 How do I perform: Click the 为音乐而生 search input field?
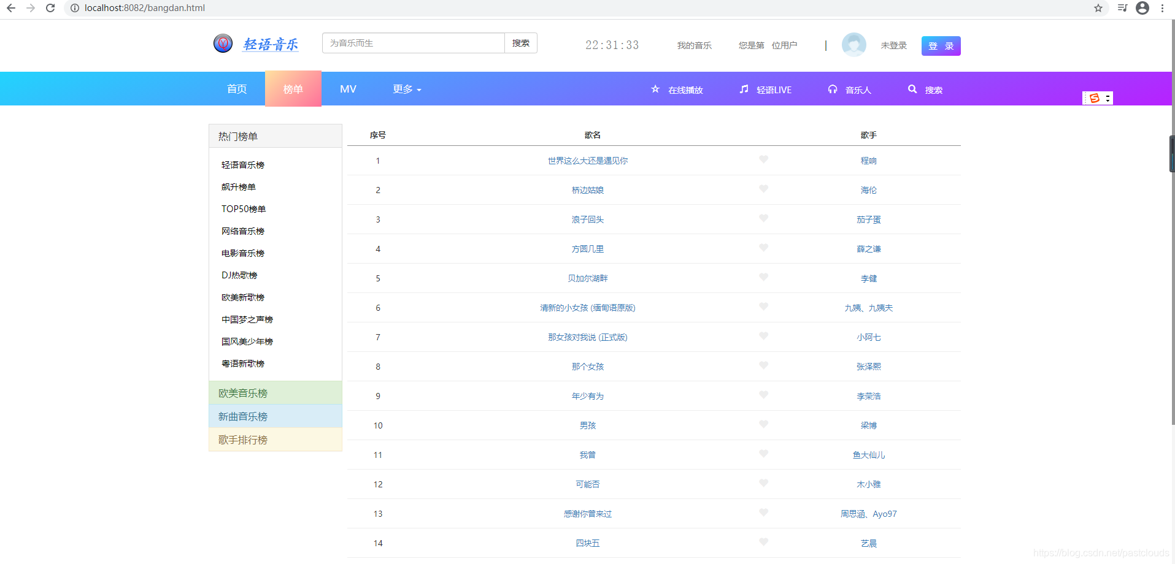click(414, 43)
